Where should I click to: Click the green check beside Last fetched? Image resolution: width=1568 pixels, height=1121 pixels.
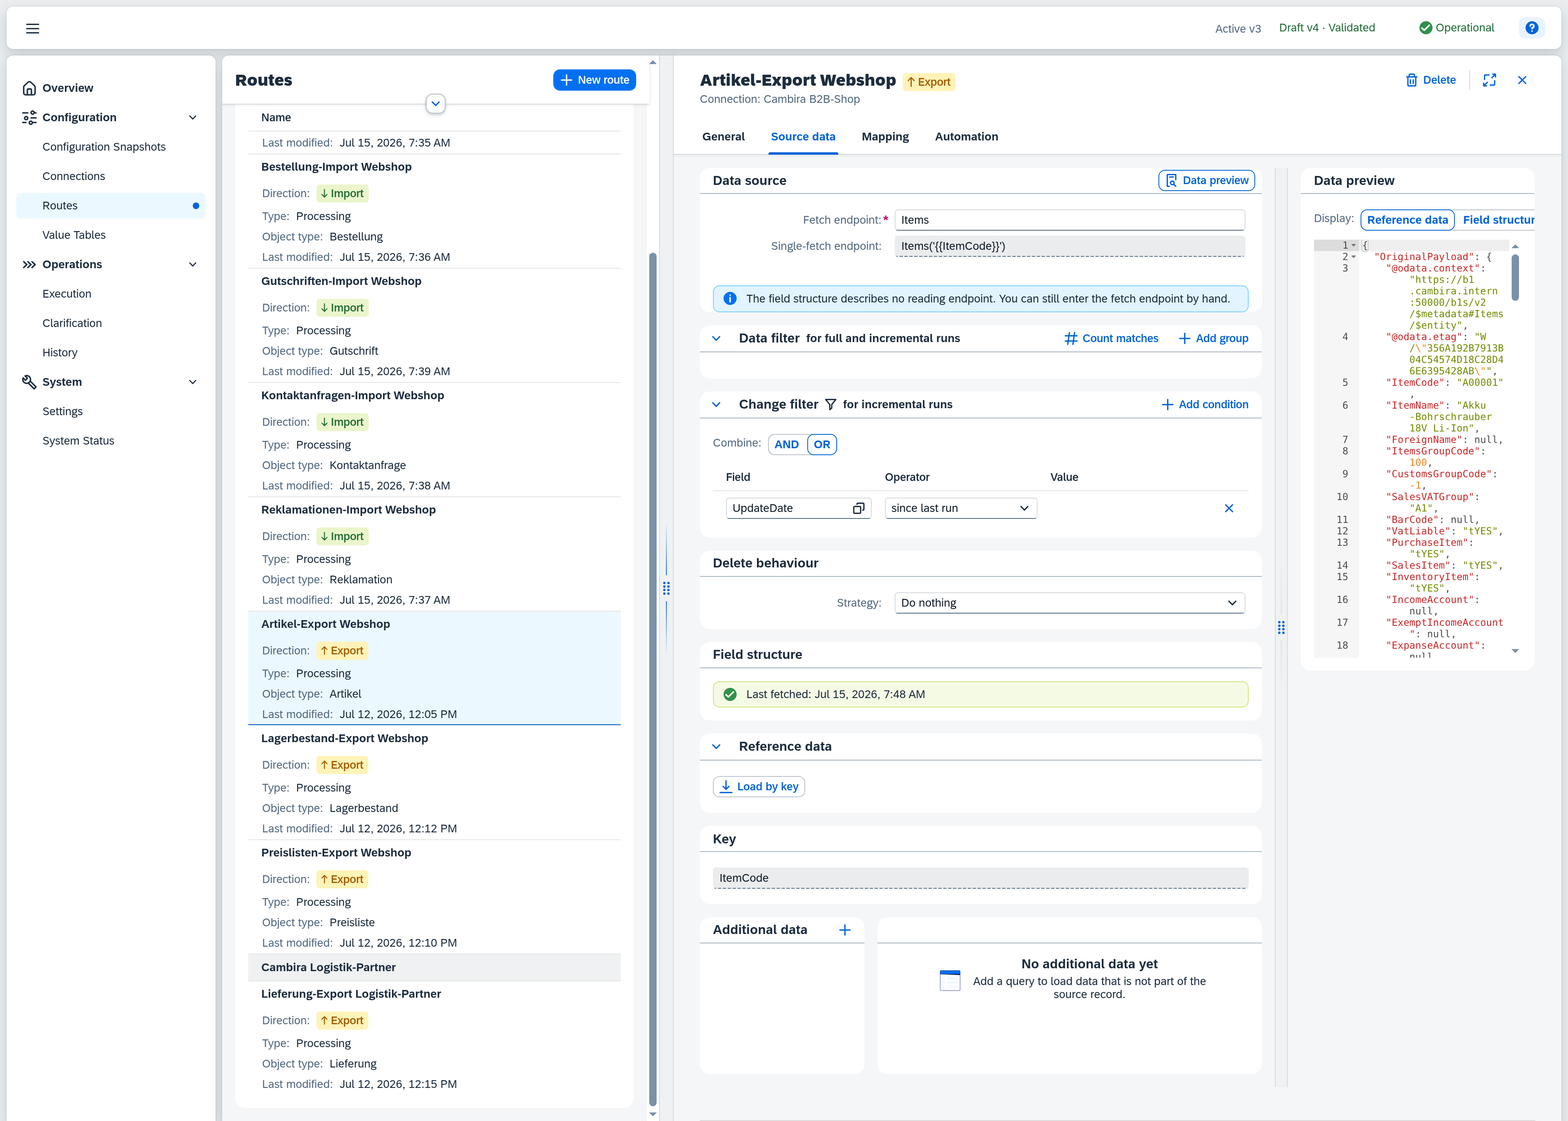coord(730,694)
